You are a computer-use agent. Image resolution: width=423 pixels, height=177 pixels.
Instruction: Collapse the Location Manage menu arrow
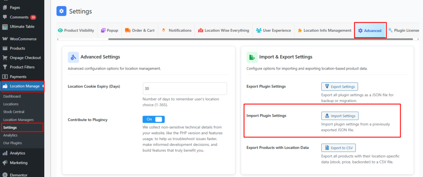(x=43, y=86)
